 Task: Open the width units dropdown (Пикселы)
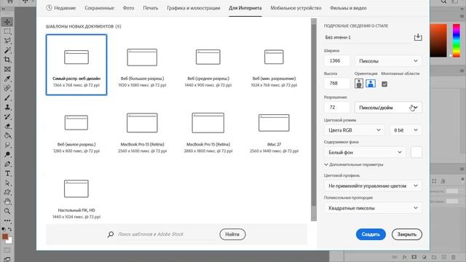click(x=388, y=61)
